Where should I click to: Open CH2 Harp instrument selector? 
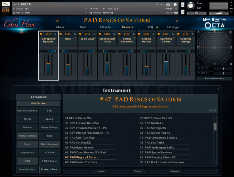(68, 40)
